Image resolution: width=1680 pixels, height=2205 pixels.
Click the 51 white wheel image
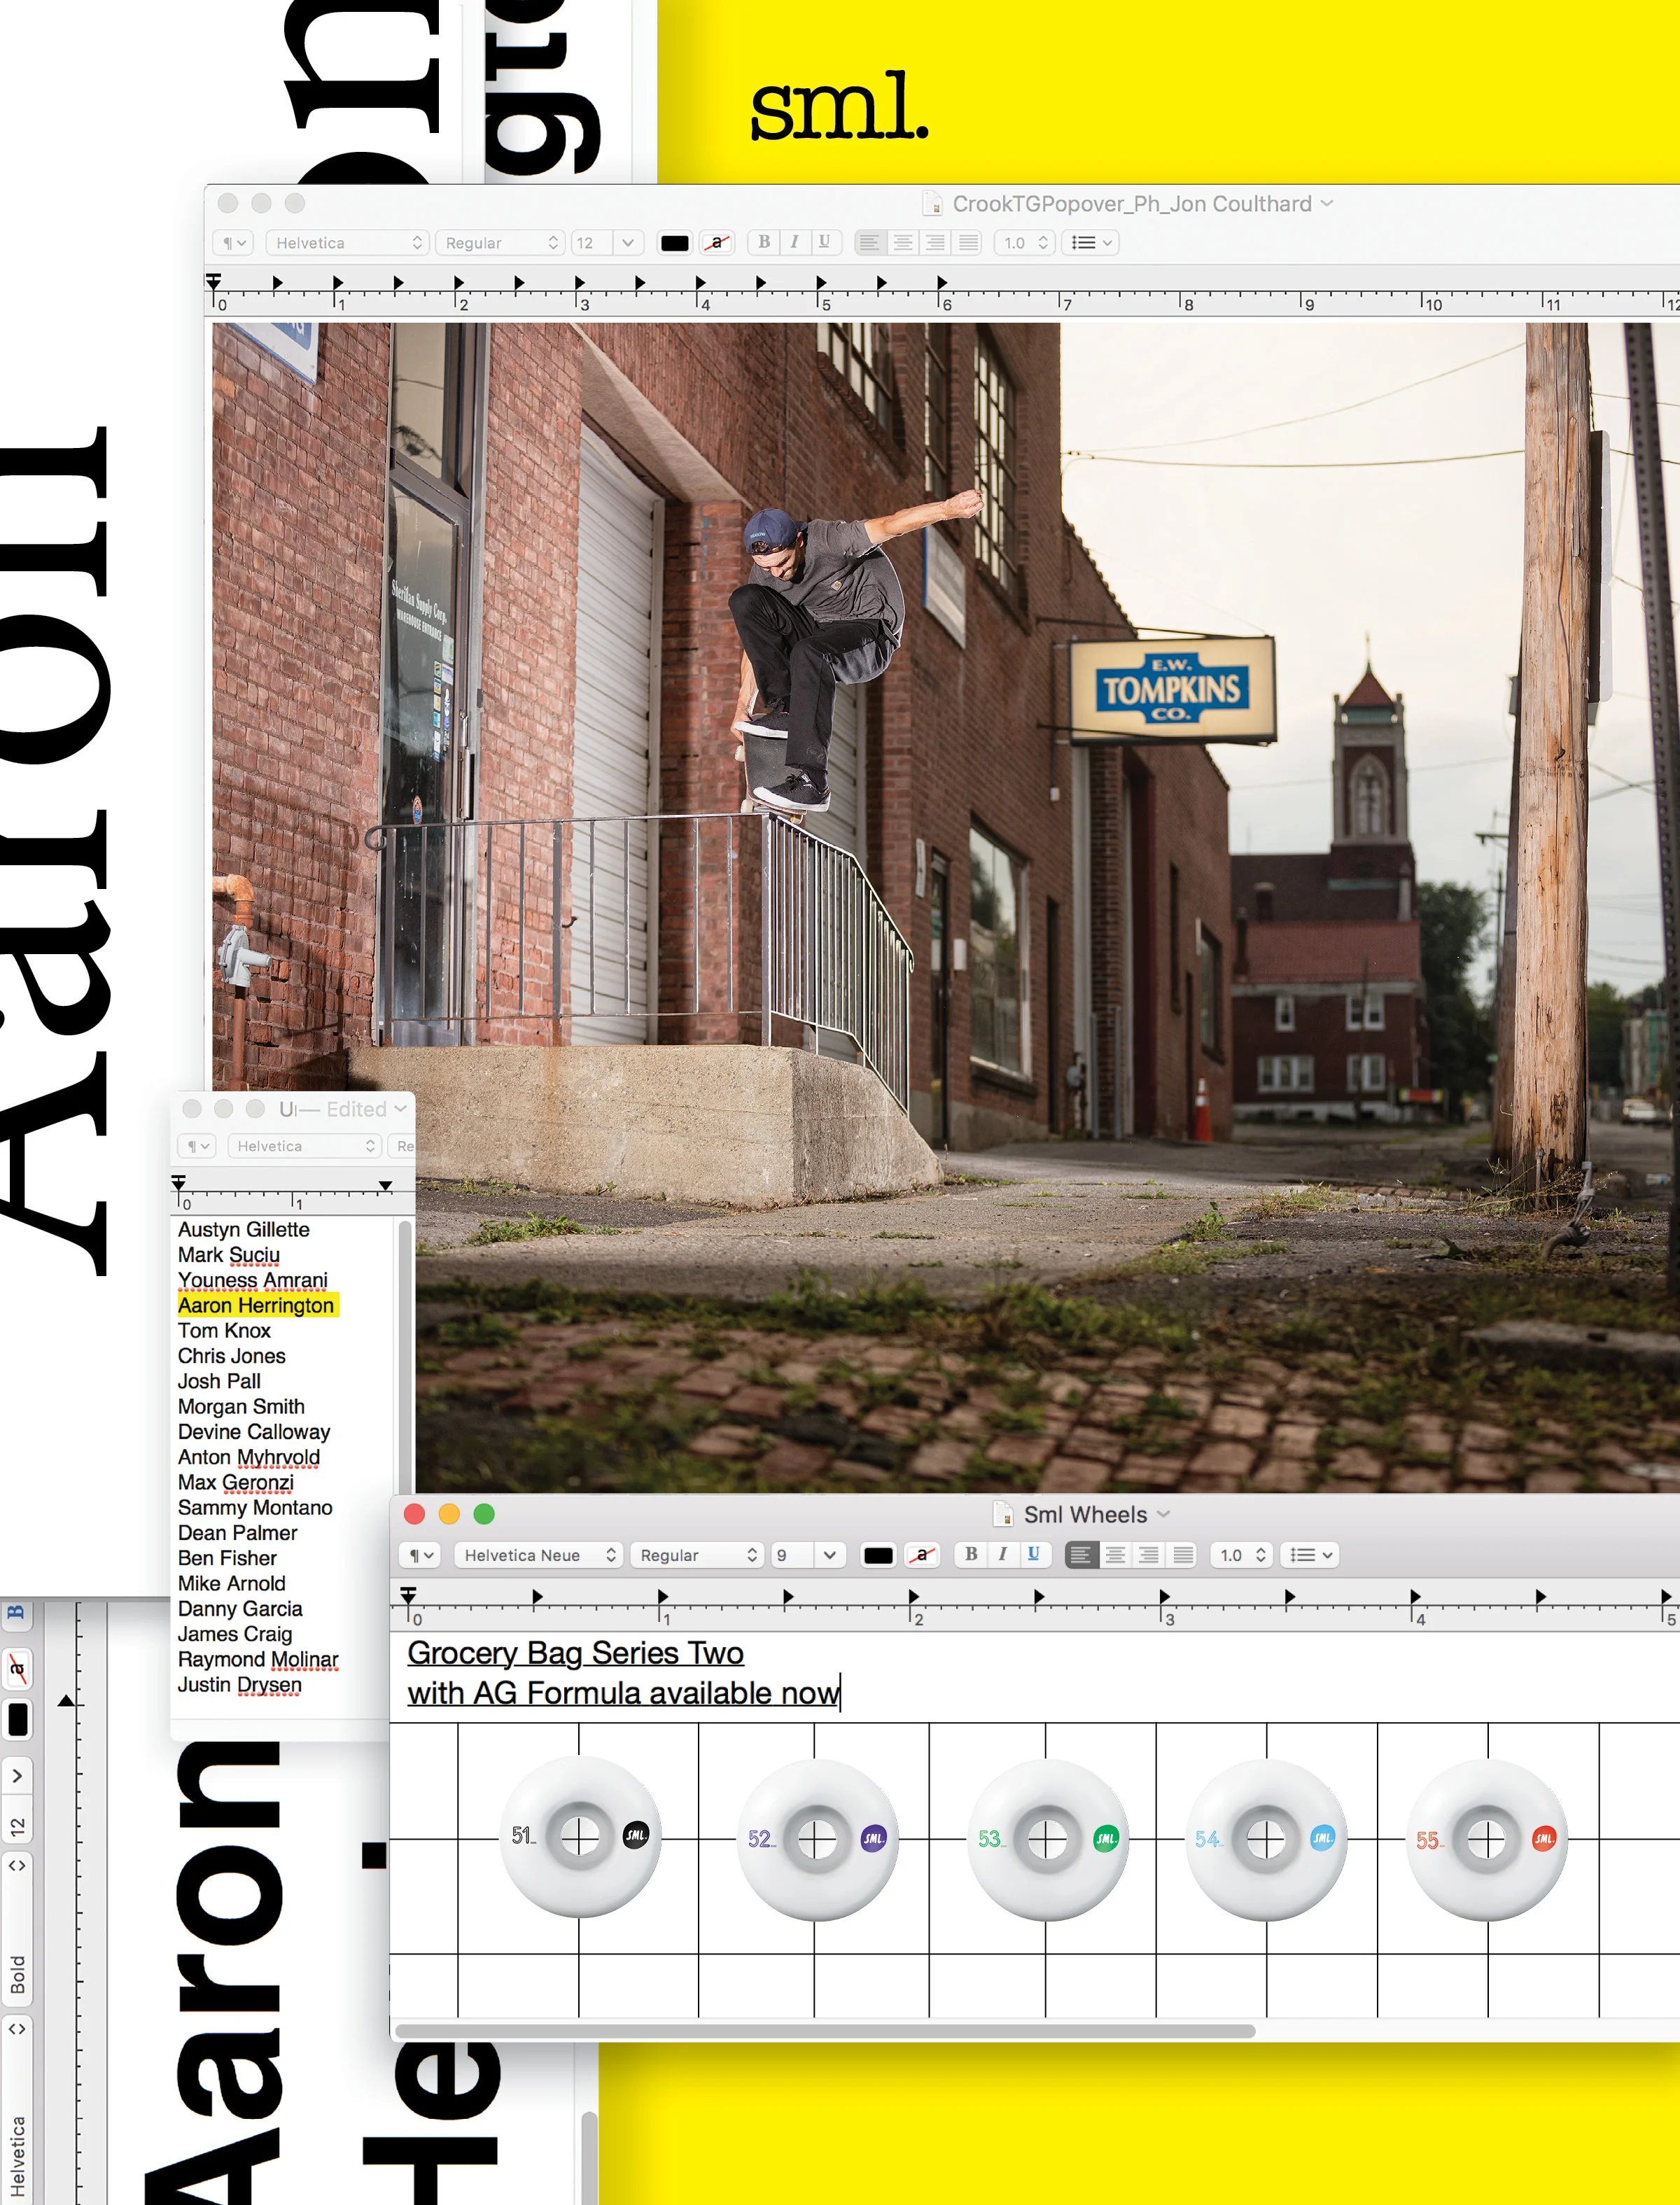pyautogui.click(x=580, y=1836)
